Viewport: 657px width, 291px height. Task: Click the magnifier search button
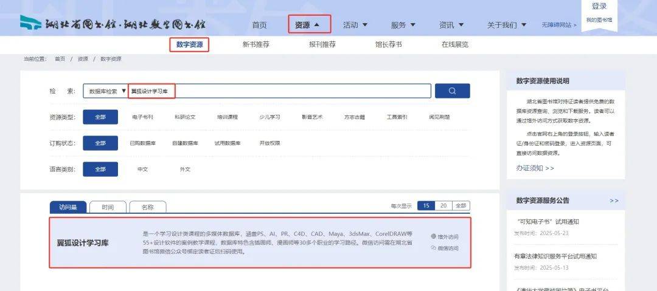tap(452, 91)
